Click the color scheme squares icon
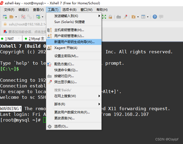This screenshot has height=144, width=183. coord(49,64)
